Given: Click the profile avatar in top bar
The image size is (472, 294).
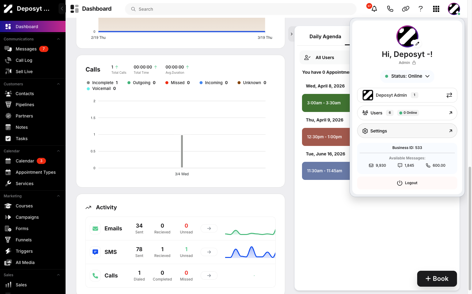Looking at the screenshot, I should tap(454, 9).
